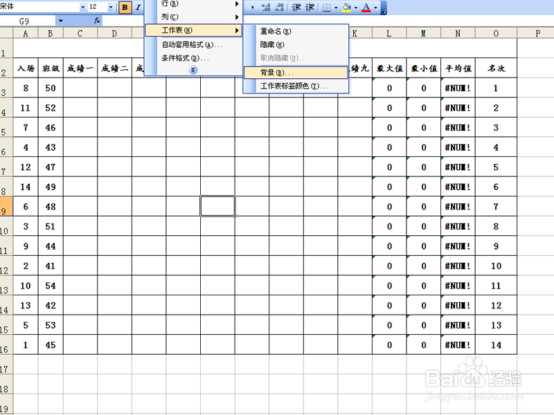Click header cell 班级
554x415 pixels.
pyautogui.click(x=51, y=68)
